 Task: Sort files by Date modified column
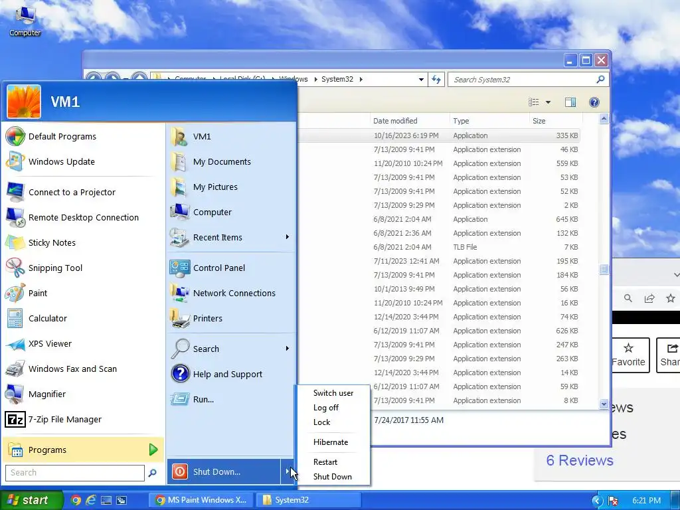(409, 121)
